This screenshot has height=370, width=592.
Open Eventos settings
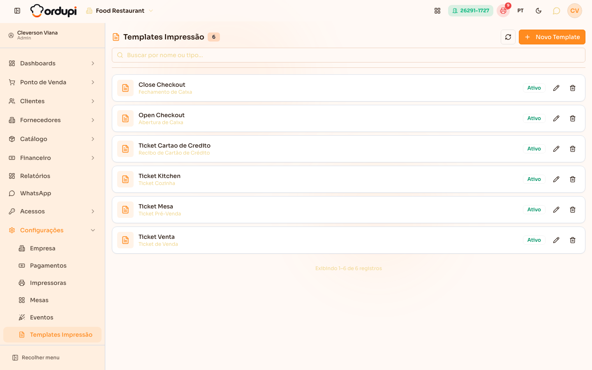[x=52, y=317]
